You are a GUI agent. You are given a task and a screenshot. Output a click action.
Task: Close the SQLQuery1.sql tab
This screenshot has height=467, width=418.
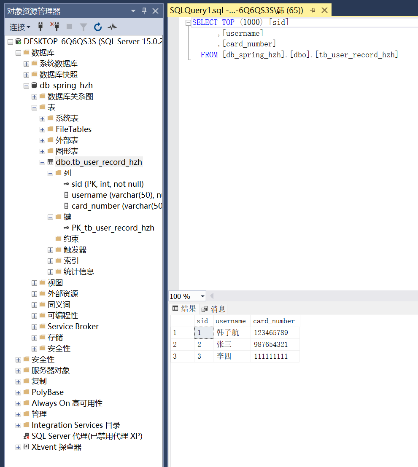coord(325,11)
